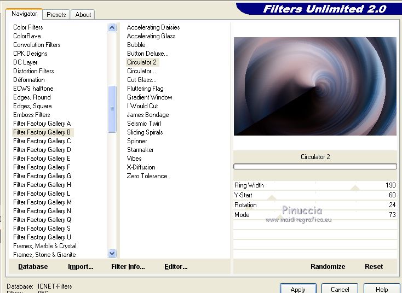This screenshot has height=293, width=402.
Task: Open the About tab
Action: point(83,15)
